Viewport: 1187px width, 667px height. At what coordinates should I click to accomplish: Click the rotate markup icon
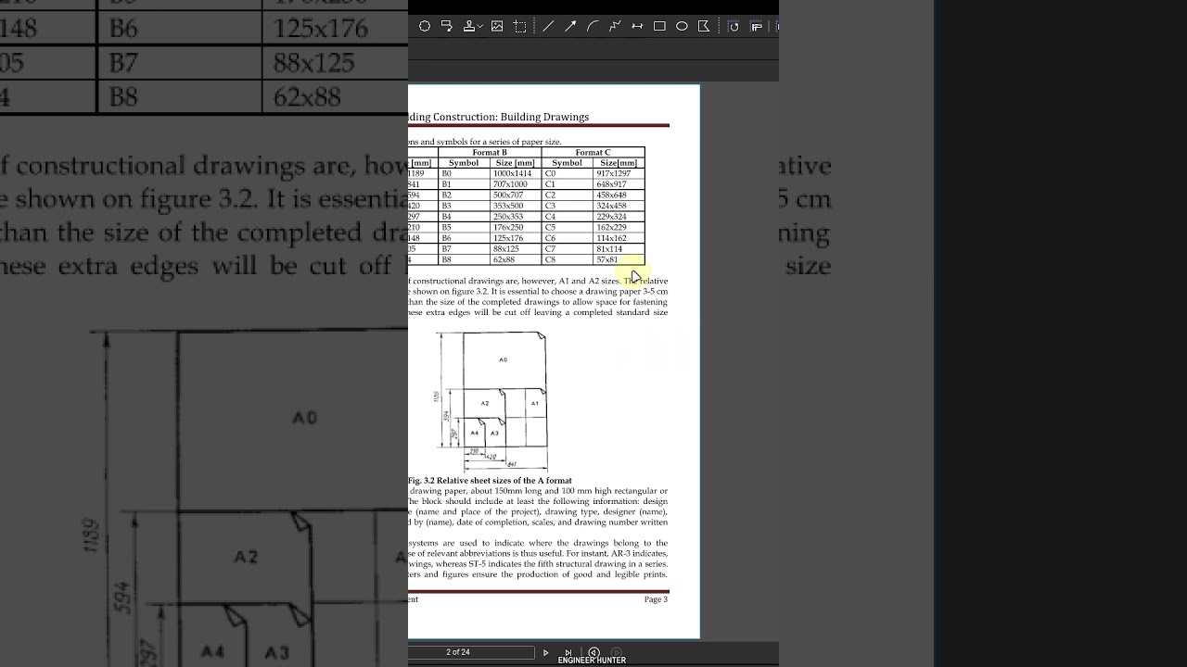coord(734,27)
